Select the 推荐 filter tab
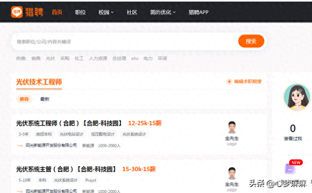The width and height of the screenshot is (312, 193). 24,99
